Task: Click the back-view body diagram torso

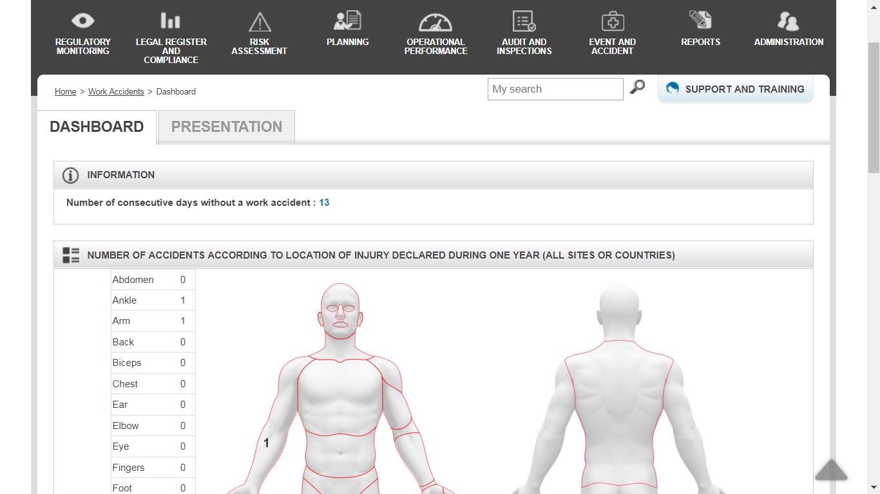Action: (618, 413)
